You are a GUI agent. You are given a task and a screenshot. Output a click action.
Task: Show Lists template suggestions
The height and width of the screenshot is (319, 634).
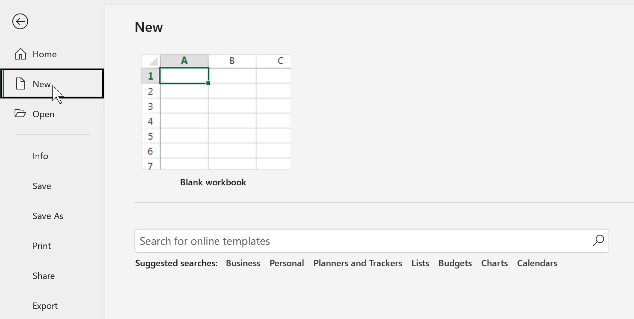(420, 263)
